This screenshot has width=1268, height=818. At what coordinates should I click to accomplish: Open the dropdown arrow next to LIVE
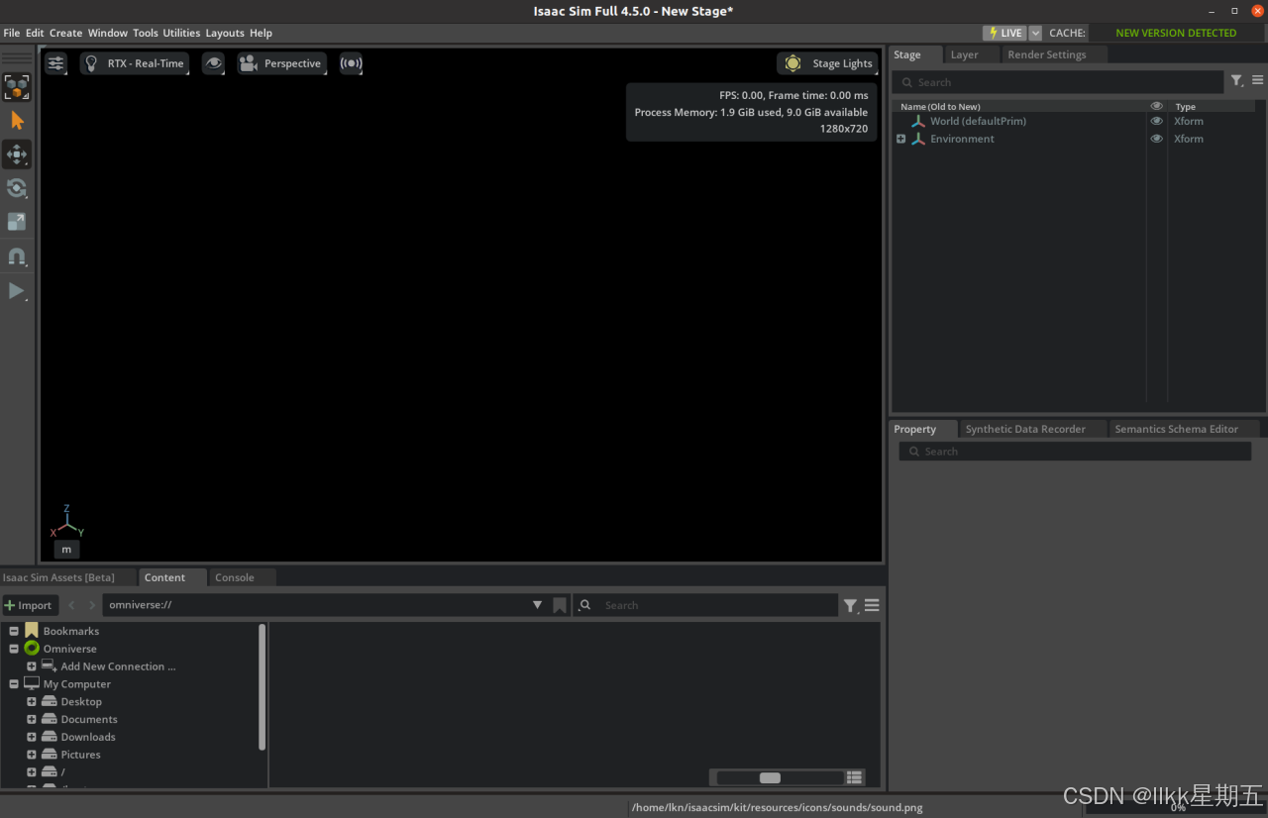1035,33
